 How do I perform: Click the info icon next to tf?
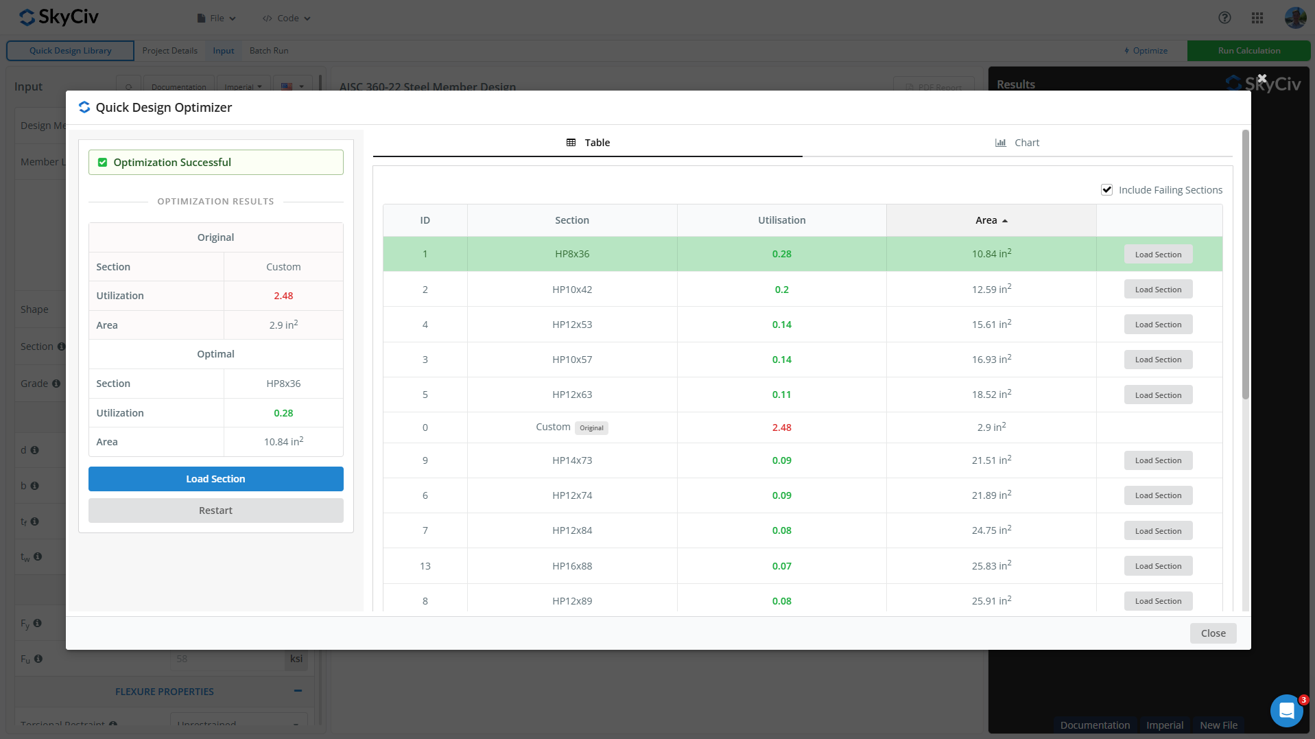tap(34, 521)
